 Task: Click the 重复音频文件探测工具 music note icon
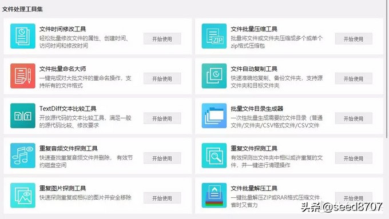23,156
